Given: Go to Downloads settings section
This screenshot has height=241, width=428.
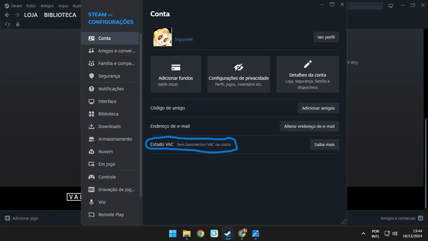Looking at the screenshot, I should [110, 126].
